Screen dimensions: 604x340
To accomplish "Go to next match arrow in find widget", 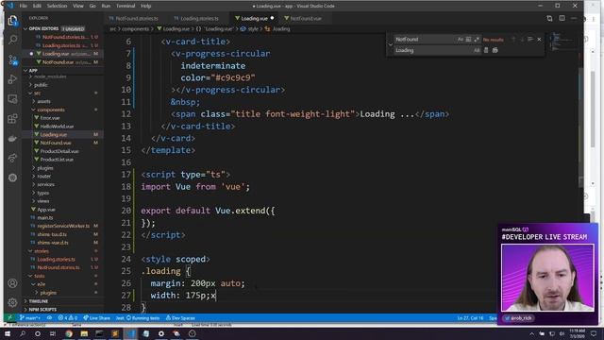I will [x=522, y=40].
